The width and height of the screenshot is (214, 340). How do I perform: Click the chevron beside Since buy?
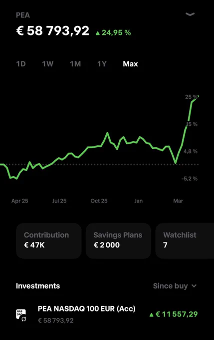[x=194, y=286]
